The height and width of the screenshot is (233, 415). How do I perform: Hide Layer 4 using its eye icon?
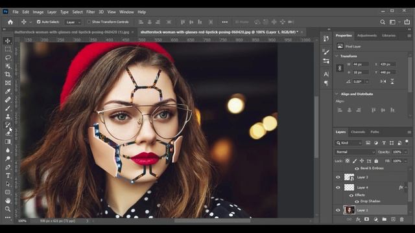338,188
